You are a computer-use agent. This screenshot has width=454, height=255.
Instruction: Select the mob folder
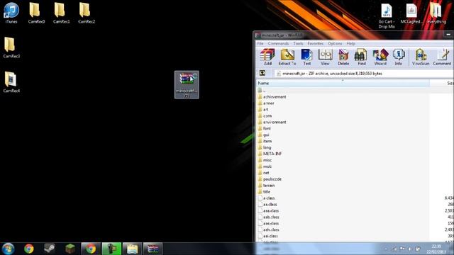pos(265,166)
